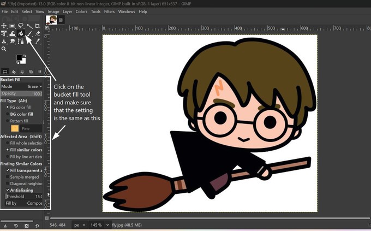This screenshot has width=371, height=231.
Task: Select the Eraser tool
Action: 38,34
